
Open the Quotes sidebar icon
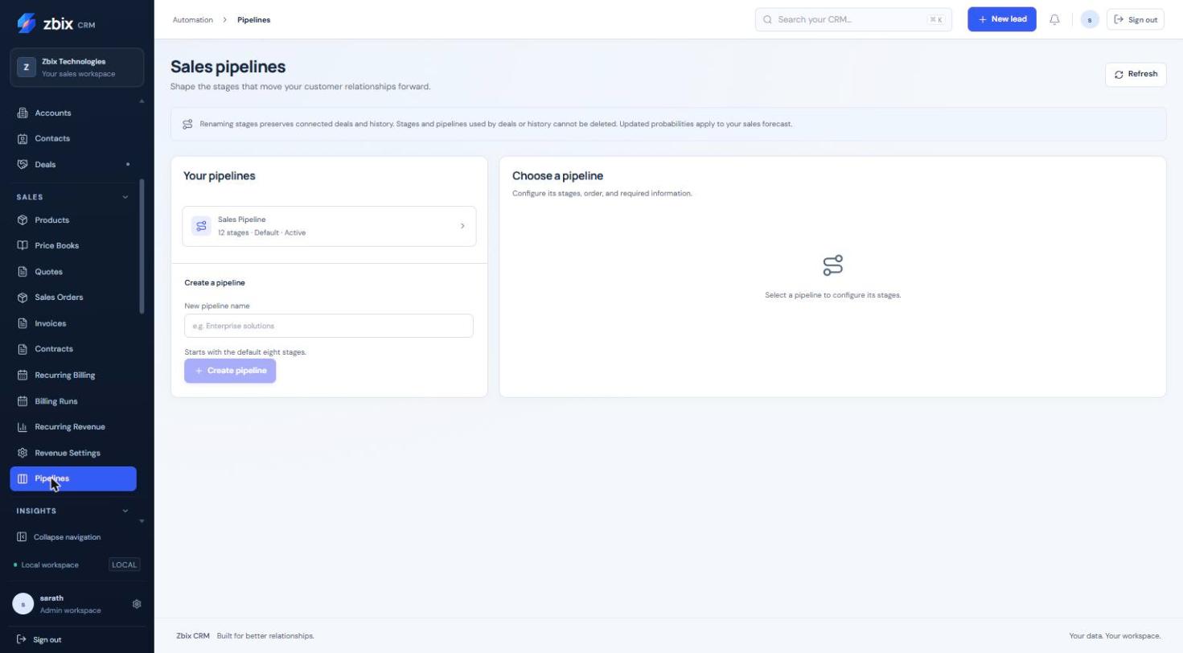[x=23, y=272]
